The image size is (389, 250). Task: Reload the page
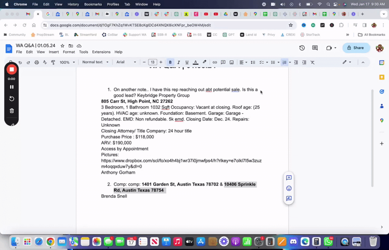[24, 25]
